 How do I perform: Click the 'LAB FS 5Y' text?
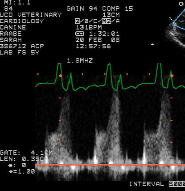pyautogui.click(x=20, y=52)
